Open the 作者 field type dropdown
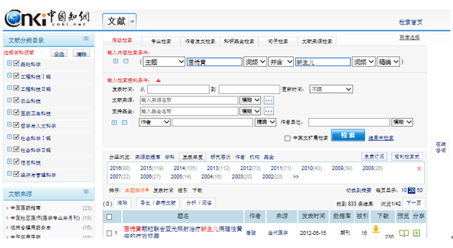453x248 pixels. [155, 122]
